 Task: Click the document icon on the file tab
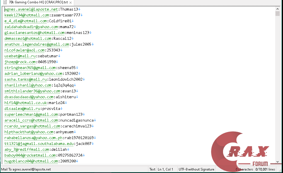[x=5, y=2]
